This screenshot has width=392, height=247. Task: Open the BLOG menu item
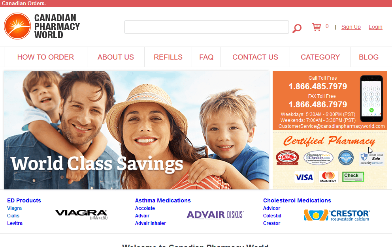[369, 57]
